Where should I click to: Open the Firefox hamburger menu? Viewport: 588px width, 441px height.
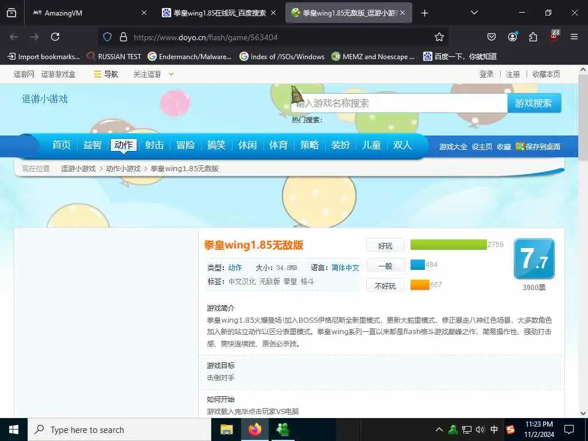[x=574, y=37]
